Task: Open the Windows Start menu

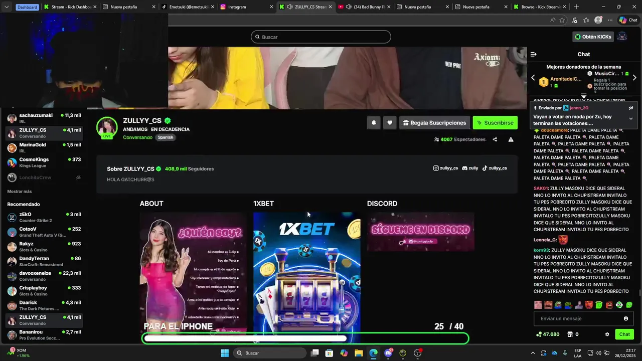Action: (x=225, y=353)
